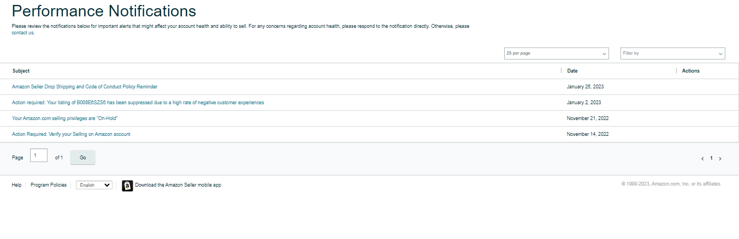Viewport: 739px width, 239px height.
Task: Expand the English language selector
Action: pos(94,185)
